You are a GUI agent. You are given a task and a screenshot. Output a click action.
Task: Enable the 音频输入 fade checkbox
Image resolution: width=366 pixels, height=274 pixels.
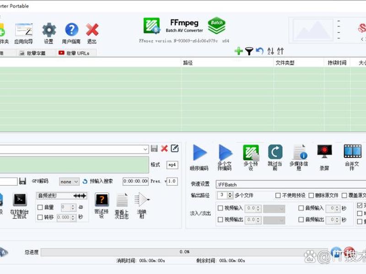click(x=301, y=208)
